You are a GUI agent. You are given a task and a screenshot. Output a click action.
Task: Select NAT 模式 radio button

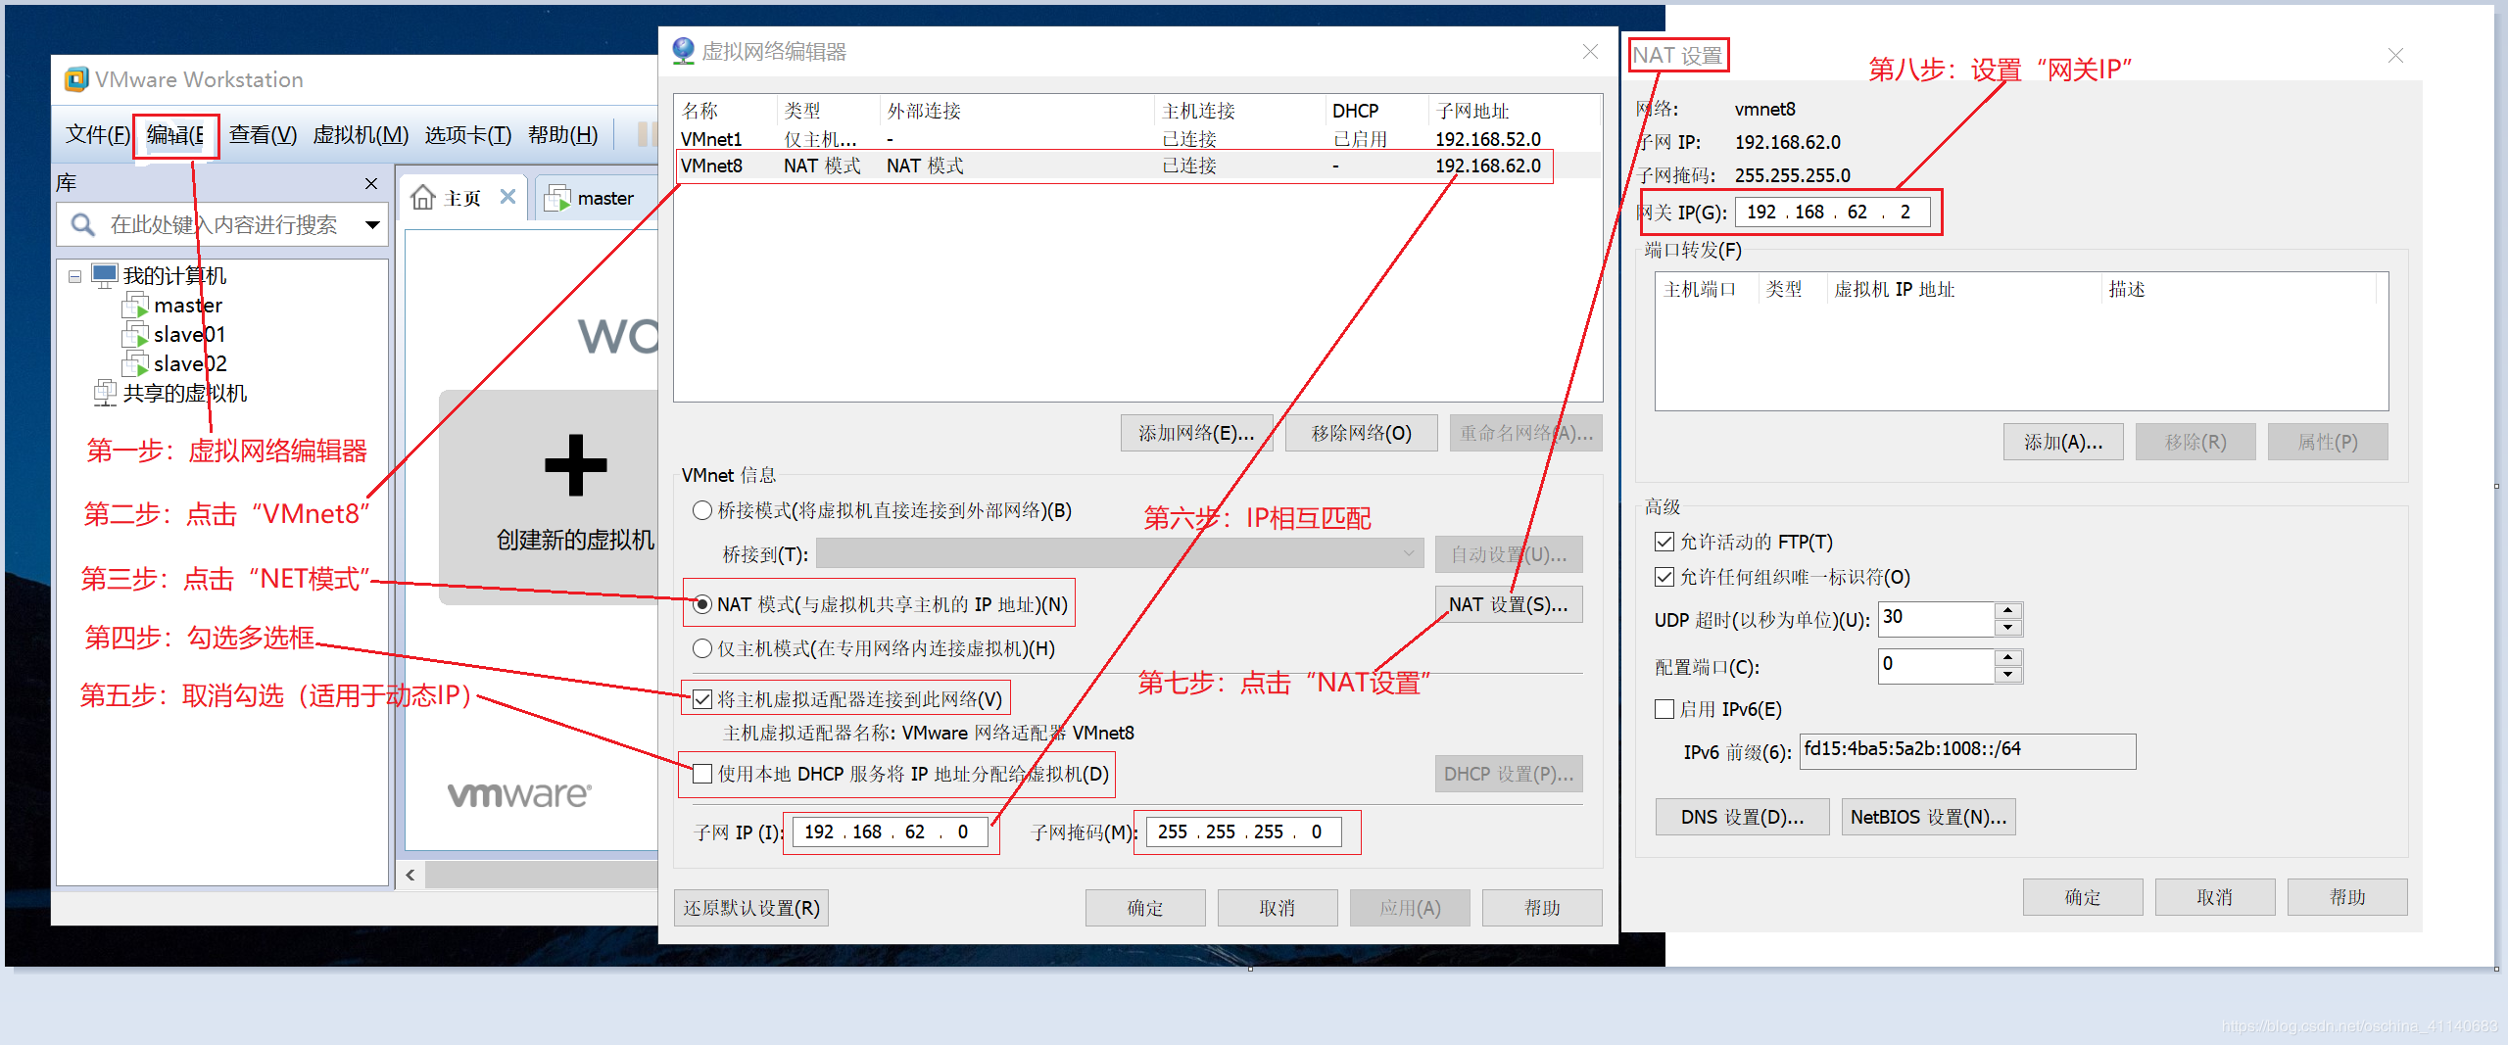(701, 604)
